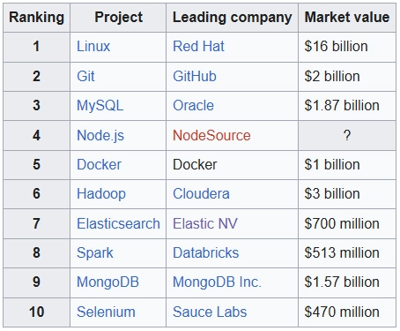Click the Market value column header

pyautogui.click(x=347, y=17)
